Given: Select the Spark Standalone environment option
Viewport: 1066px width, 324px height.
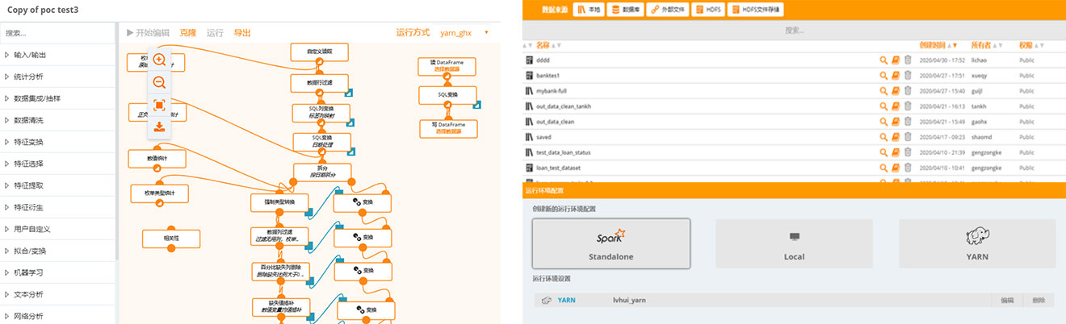Looking at the screenshot, I should [611, 243].
